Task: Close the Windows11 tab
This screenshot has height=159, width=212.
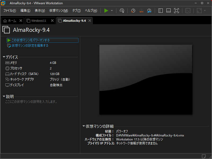Action: point(52,21)
